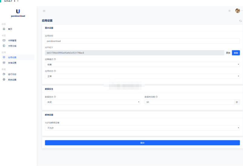
Task: Click the refresh icon beside 应用设置 title
Action: click(x=240, y=21)
